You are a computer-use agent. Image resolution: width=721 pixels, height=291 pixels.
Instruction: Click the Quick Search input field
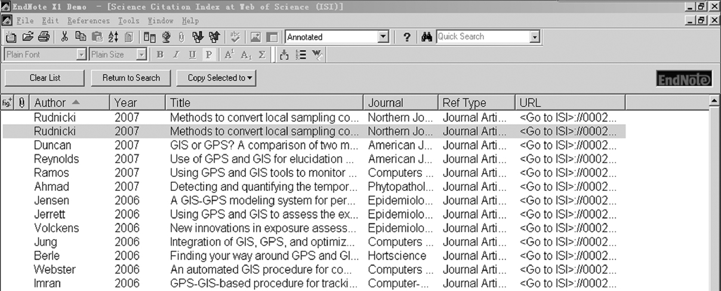point(482,37)
